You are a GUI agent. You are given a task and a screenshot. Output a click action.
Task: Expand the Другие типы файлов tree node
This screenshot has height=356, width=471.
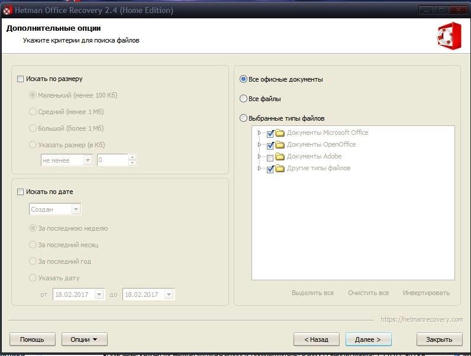point(259,169)
